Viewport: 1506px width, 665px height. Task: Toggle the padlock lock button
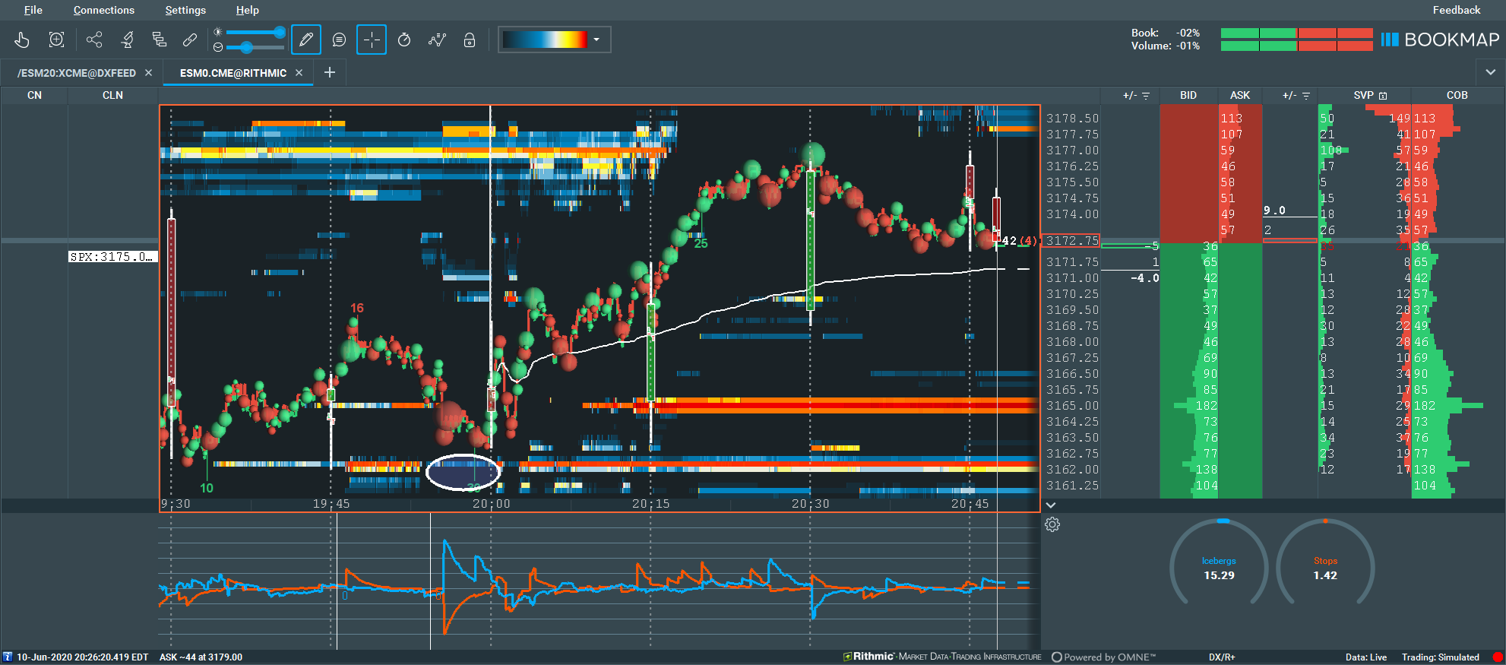(470, 40)
